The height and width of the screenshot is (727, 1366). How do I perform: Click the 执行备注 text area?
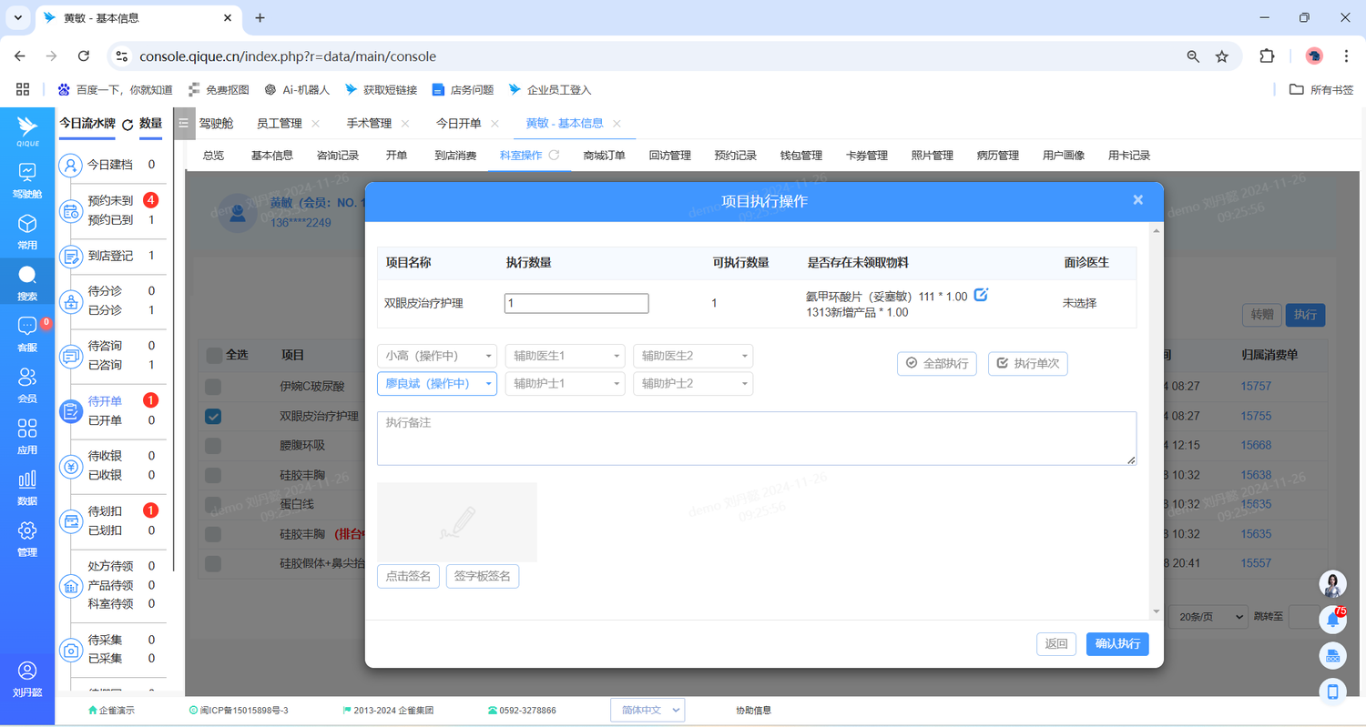[x=756, y=439]
